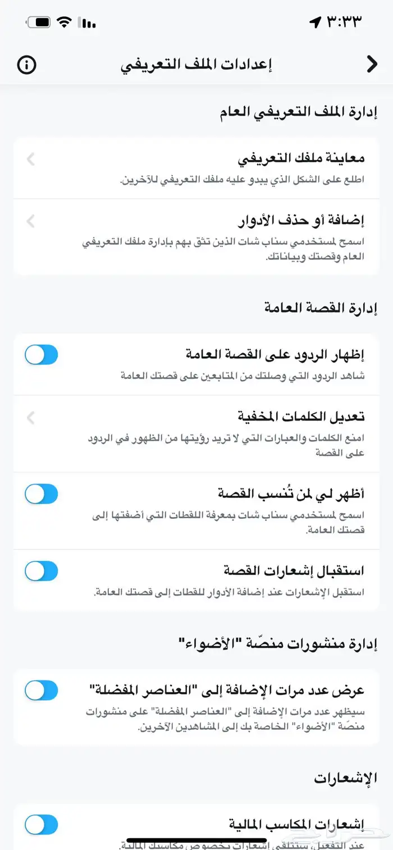Turn off استقبال إشعارات القصة switch
This screenshot has width=393, height=850.
point(42,570)
